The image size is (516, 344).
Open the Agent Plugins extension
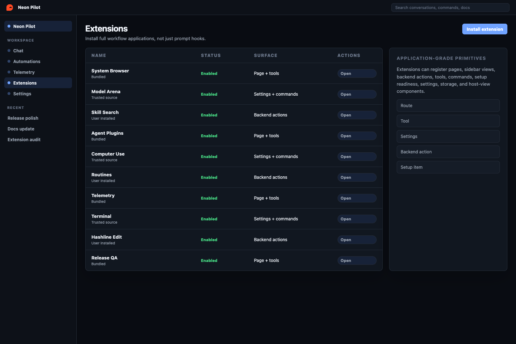[357, 136]
